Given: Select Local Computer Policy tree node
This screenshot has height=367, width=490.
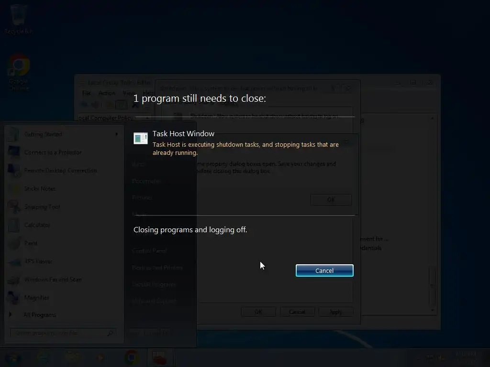Looking at the screenshot, I should point(106,118).
